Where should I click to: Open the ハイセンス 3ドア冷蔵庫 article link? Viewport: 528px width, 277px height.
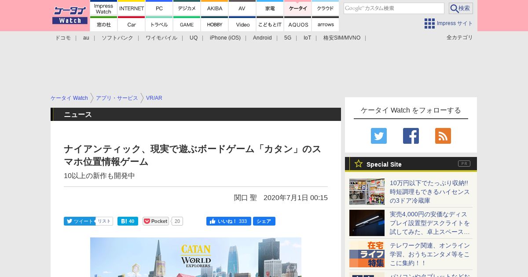[430, 192]
